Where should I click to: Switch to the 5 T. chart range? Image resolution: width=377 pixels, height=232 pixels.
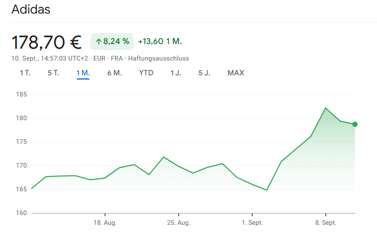[x=53, y=73]
